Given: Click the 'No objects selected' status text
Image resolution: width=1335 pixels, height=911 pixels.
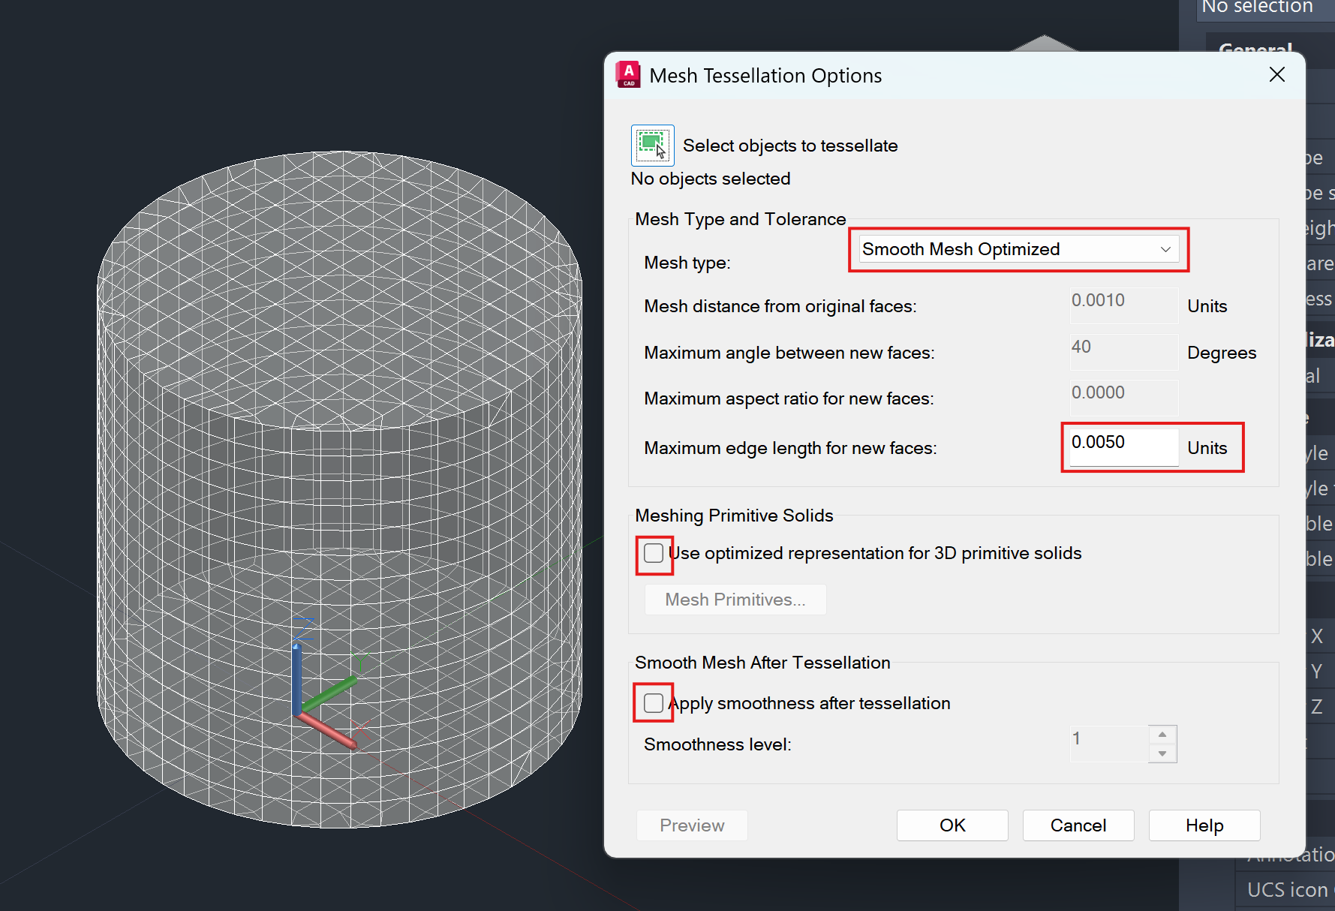Looking at the screenshot, I should click(x=710, y=179).
